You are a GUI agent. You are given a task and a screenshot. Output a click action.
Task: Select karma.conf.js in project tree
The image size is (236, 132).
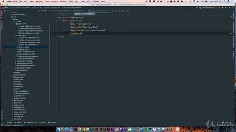(19, 105)
